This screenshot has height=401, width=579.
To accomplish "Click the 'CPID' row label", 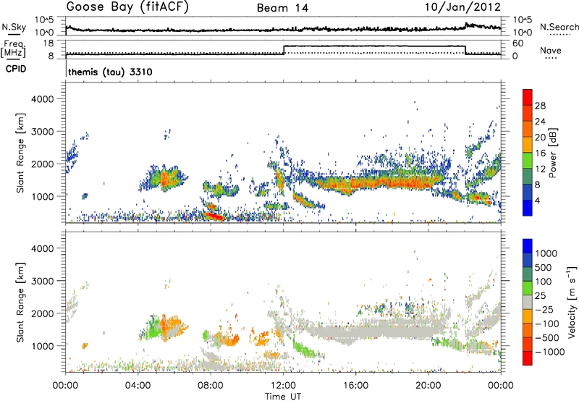I will [16, 69].
